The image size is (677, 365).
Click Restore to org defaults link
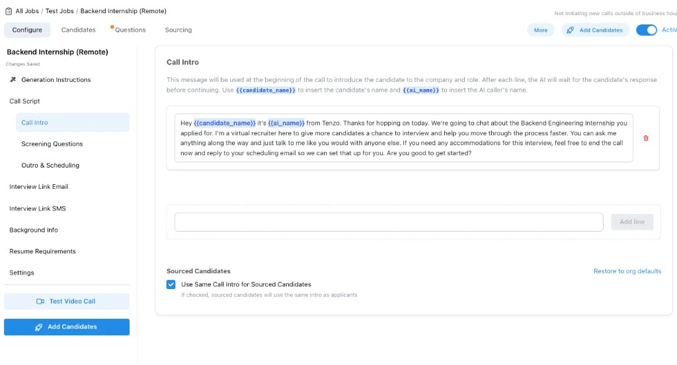click(x=627, y=271)
